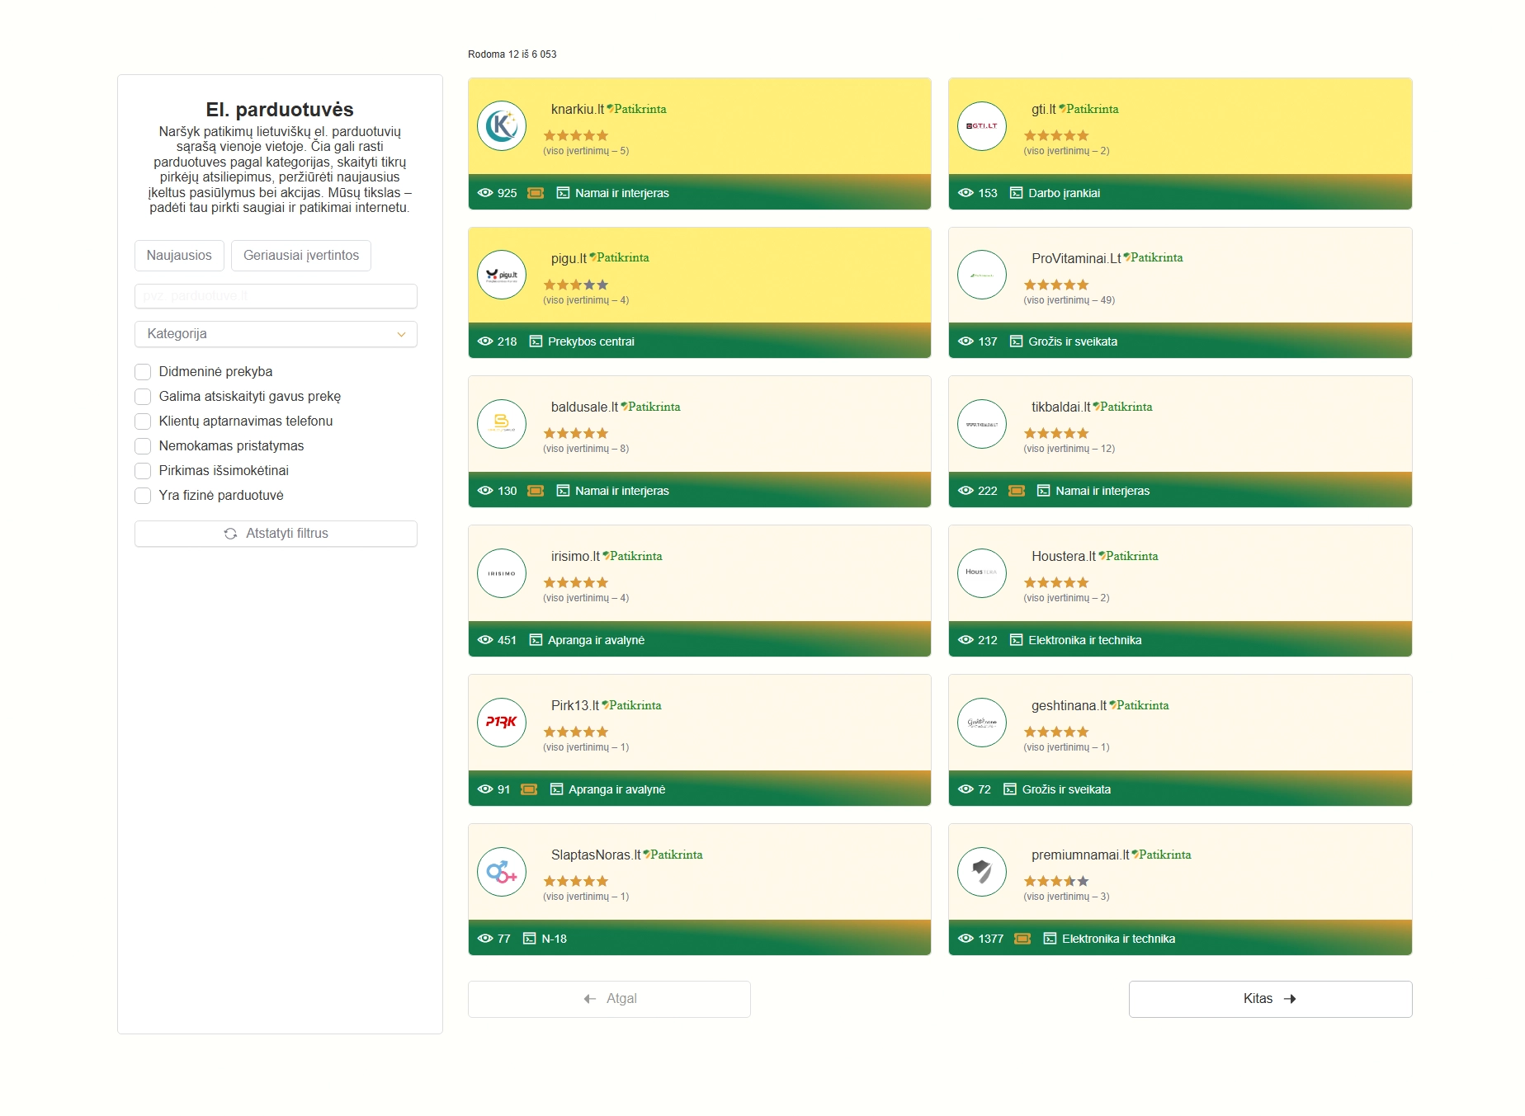Switch to the Naujausios tab
The image size is (1525, 1116).
click(x=179, y=256)
